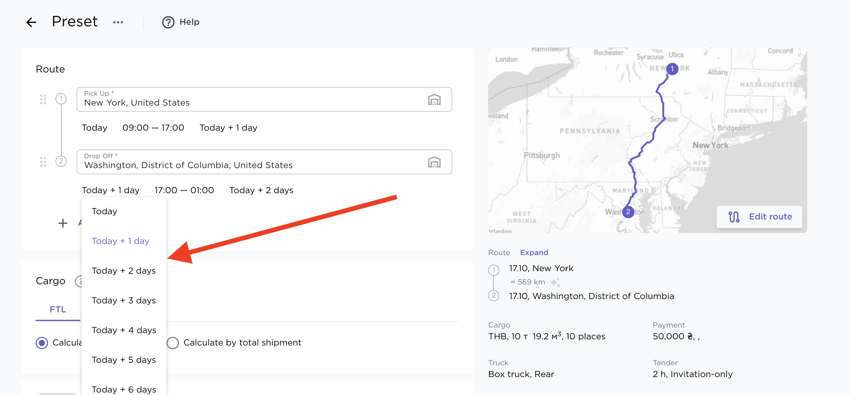Click the route icon in Edit route
Image resolution: width=851 pixels, height=395 pixels.
click(734, 217)
